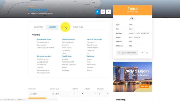Click the Ticket service amenity
The width and height of the screenshot is (180, 101).
point(41,65)
